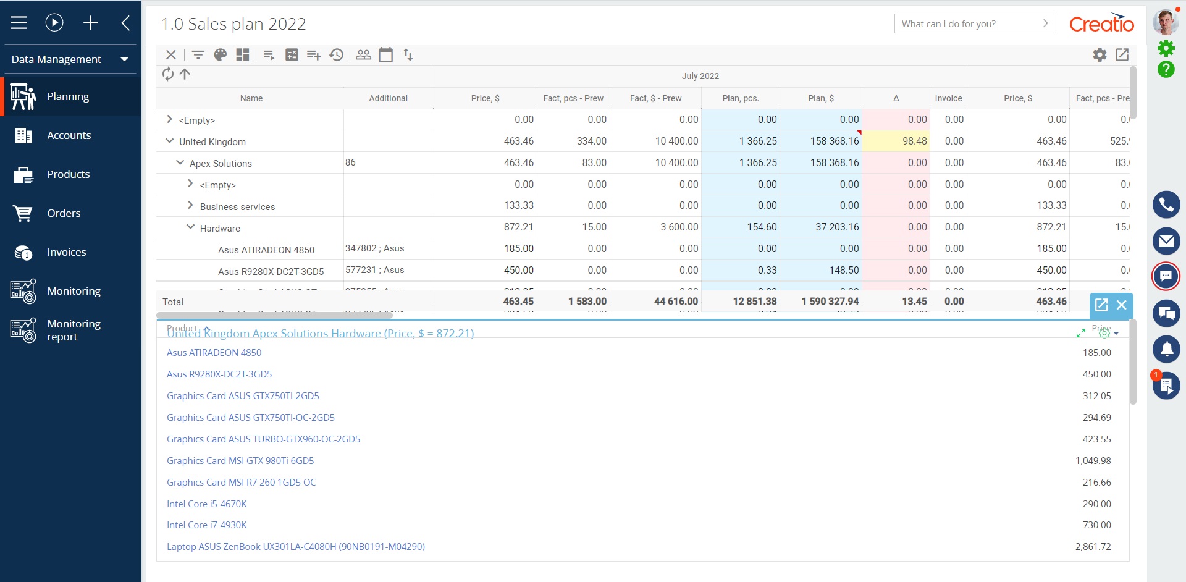This screenshot has width=1186, height=582.
Task: Switch to the Invoices section
Action: (x=67, y=252)
